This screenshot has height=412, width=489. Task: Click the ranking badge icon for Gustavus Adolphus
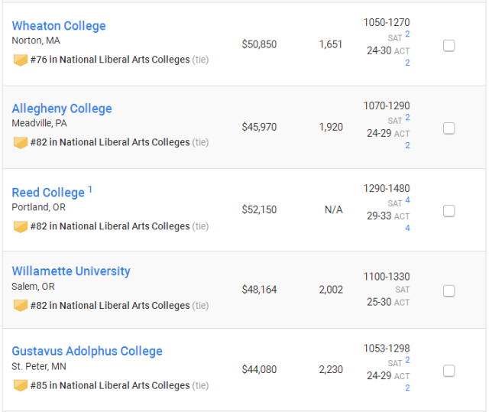21,385
